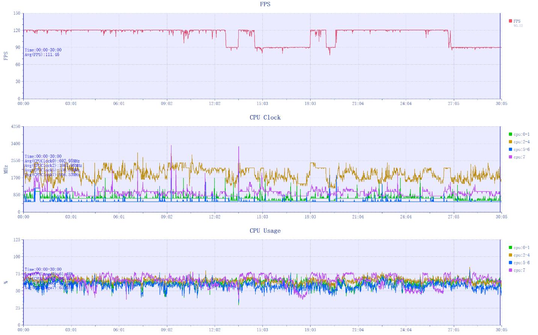Click 15:03 time label under FPS chart
Viewport: 538px width, 335px height.
coord(262,103)
